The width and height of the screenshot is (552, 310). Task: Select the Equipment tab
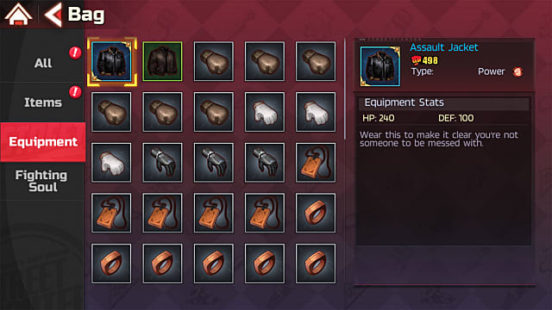[x=42, y=142]
